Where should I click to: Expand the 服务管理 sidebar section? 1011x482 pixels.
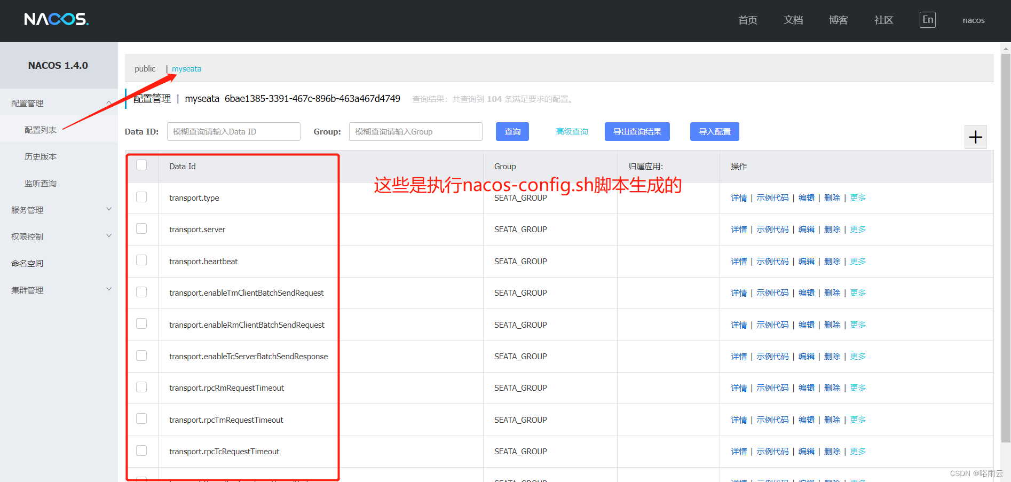(59, 210)
